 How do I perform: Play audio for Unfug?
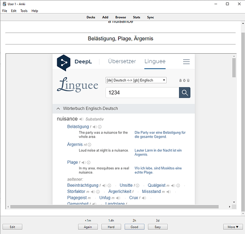[x=118, y=198]
